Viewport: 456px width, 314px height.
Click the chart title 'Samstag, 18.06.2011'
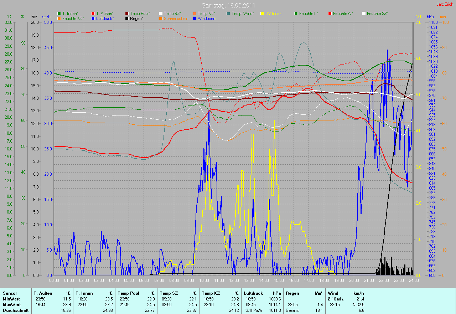coord(228,5)
